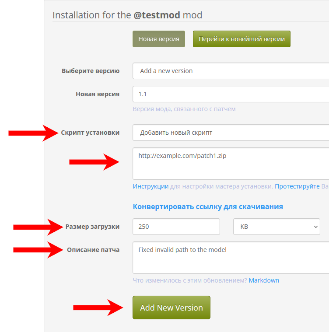Open the Markdown help link

point(264,280)
